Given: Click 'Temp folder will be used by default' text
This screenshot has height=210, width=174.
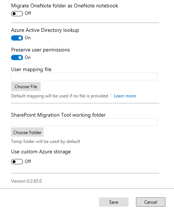Looking at the screenshot, I should point(45,141).
